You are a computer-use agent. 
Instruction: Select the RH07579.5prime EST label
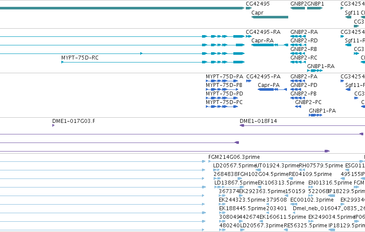pos(321,166)
